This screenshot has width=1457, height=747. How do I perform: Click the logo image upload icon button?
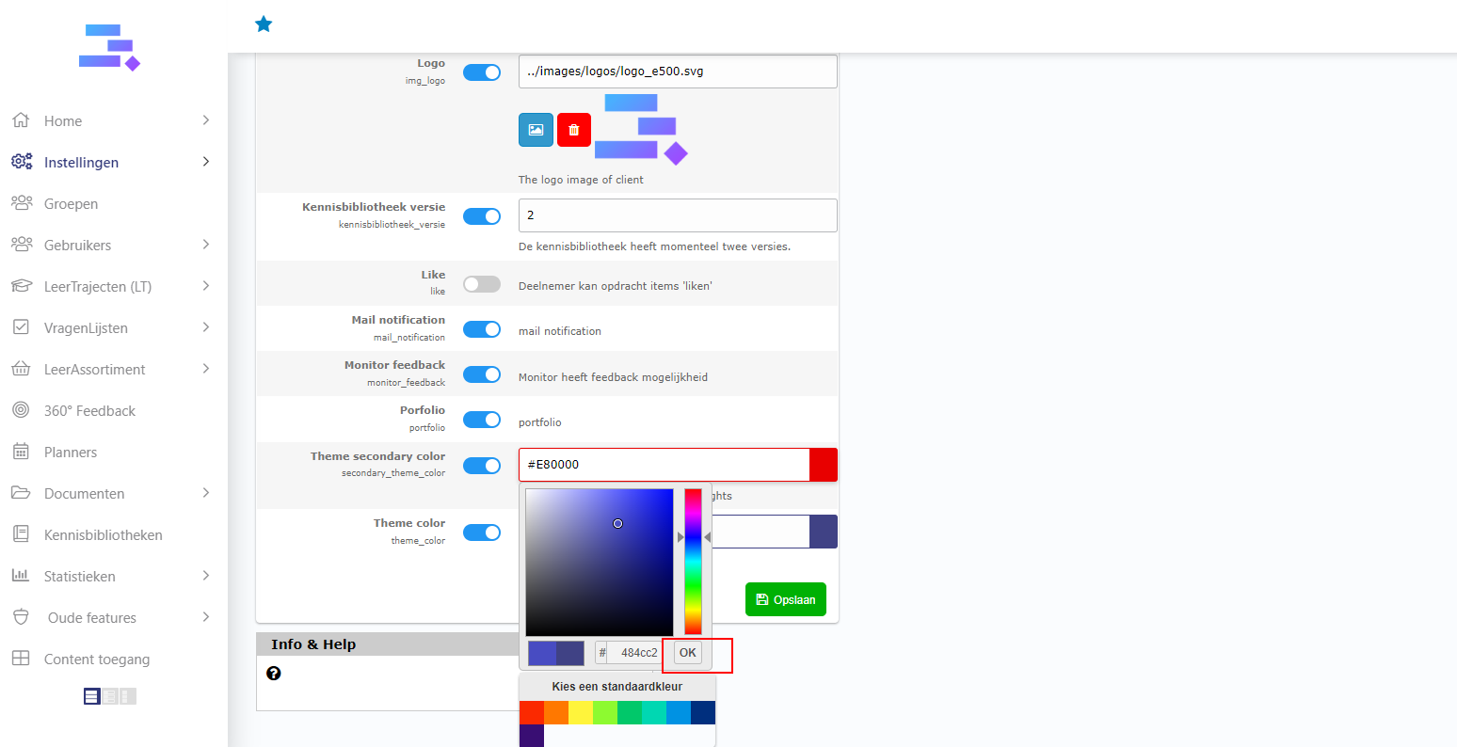[536, 130]
